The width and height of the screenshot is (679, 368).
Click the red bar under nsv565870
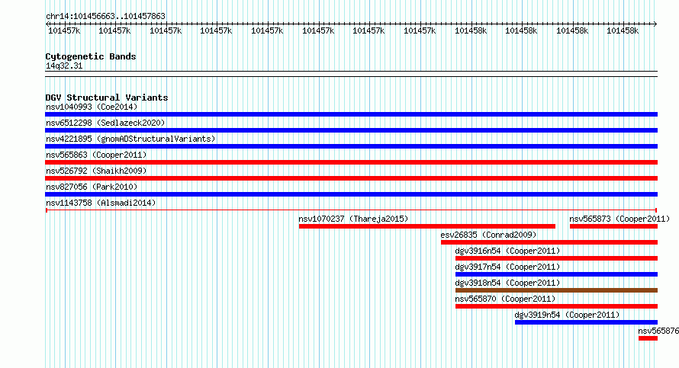[556, 306]
